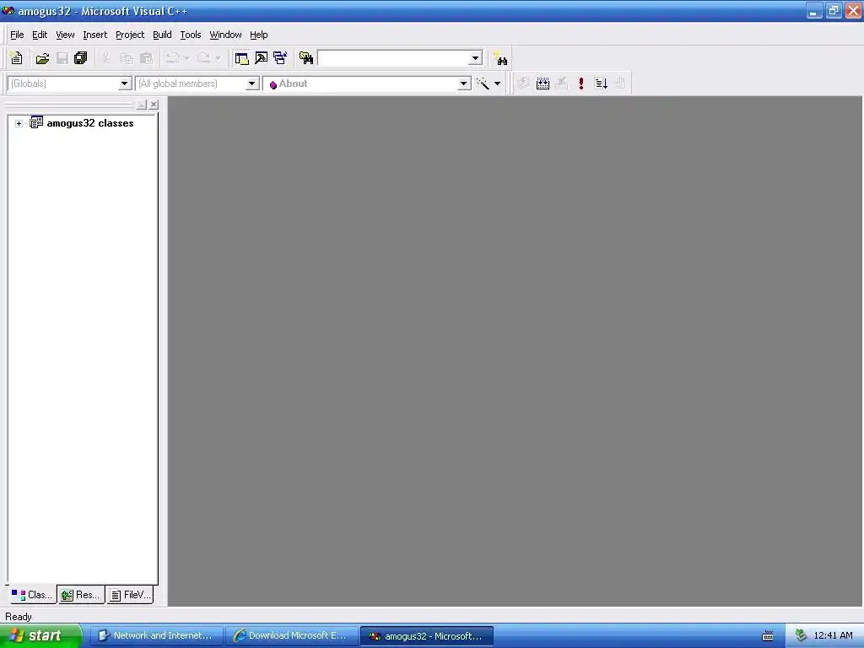864x648 pixels.
Task: Click the grayed Undo icon
Action: (x=172, y=58)
